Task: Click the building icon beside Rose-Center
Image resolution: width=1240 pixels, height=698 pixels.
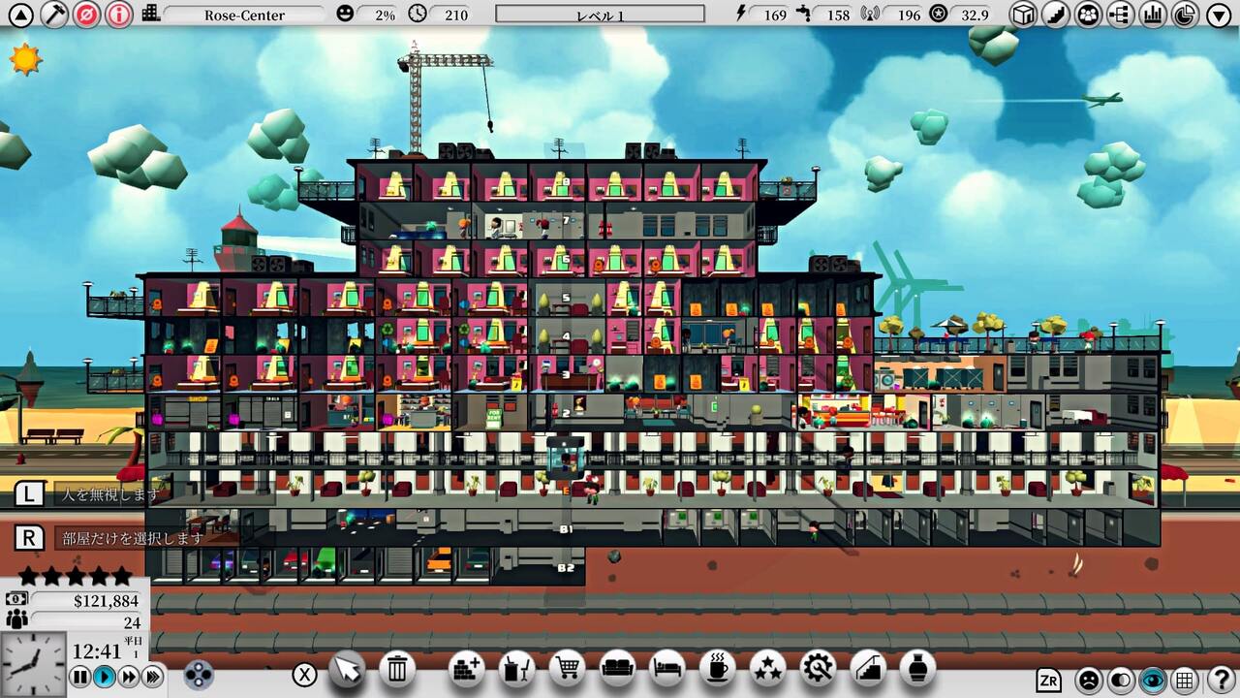Action: 151,14
